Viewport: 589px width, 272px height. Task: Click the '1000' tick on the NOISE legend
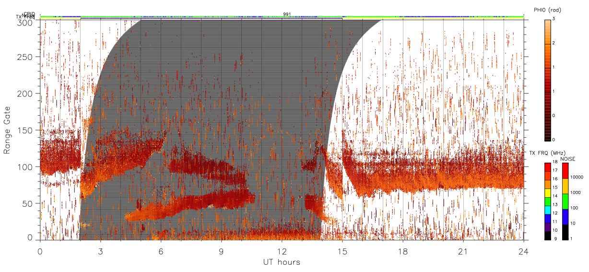click(x=576, y=192)
